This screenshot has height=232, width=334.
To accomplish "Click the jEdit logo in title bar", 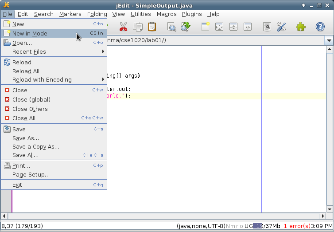I will point(6,5).
